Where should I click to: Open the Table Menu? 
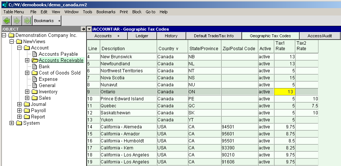[14, 12]
